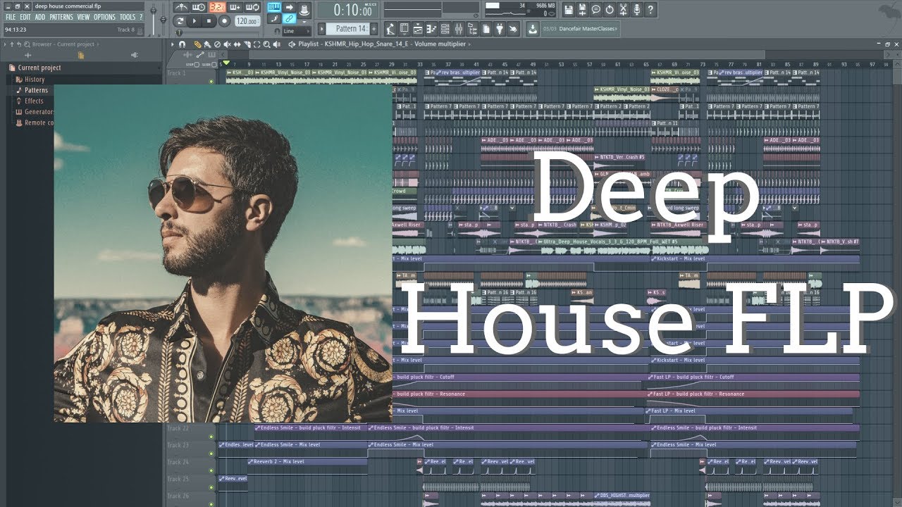Toggle wait for input before playing
902x507 pixels.
click(x=199, y=7)
